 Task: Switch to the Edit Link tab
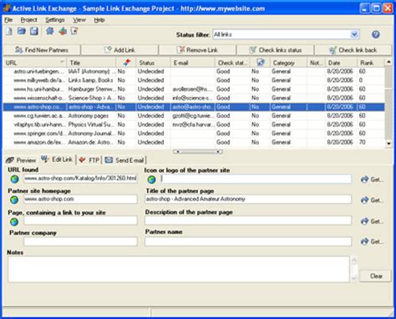tap(57, 159)
